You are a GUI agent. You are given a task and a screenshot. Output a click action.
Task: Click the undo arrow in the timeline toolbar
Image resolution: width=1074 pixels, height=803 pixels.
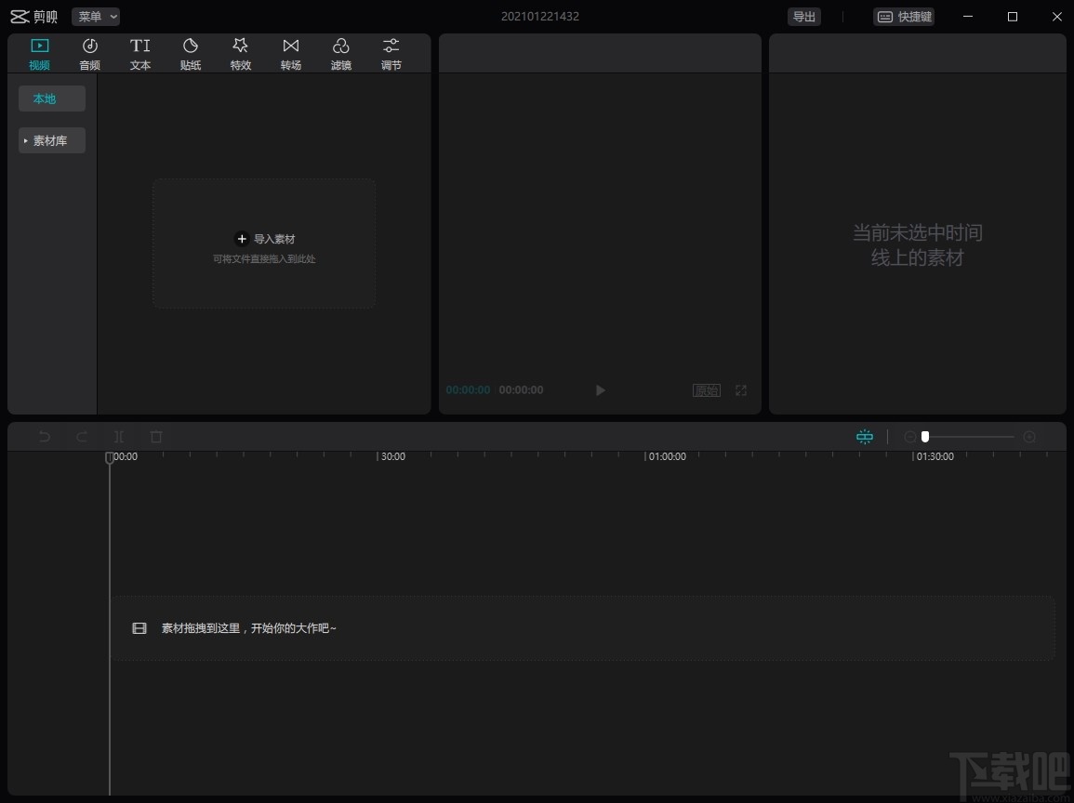[x=45, y=436]
